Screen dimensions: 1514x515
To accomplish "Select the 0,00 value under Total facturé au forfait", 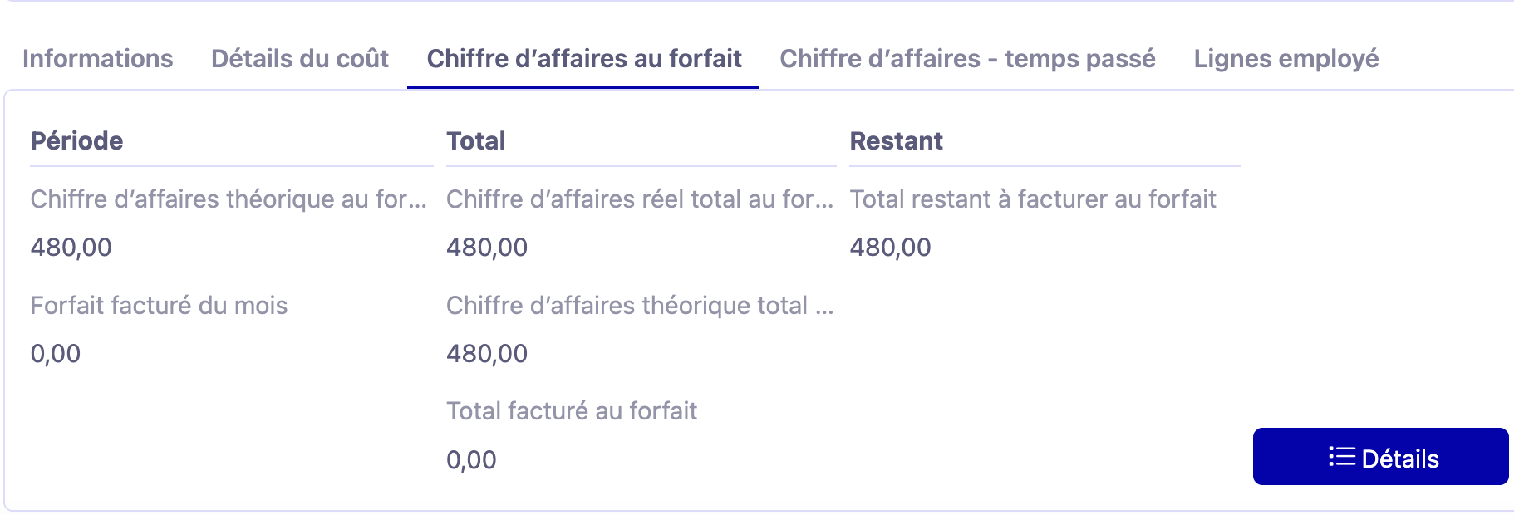I will click(471, 459).
